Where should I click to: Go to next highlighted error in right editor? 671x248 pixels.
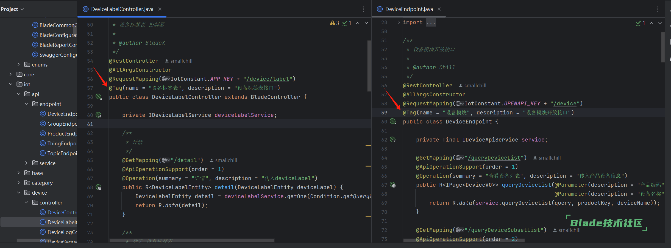660,23
